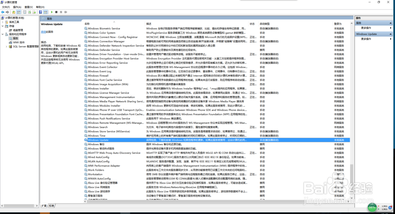This screenshot has width=395, height=214.
Task: Click the gear icon beside Windows Time
Action: [86, 136]
